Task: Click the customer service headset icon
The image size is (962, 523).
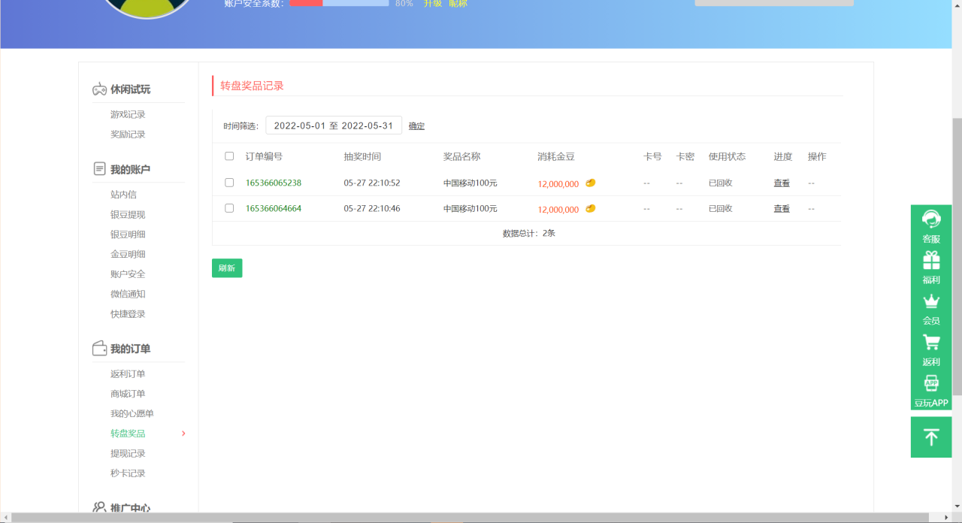Action: pos(931,219)
